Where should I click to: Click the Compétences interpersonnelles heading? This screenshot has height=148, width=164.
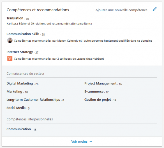(x=30, y=119)
